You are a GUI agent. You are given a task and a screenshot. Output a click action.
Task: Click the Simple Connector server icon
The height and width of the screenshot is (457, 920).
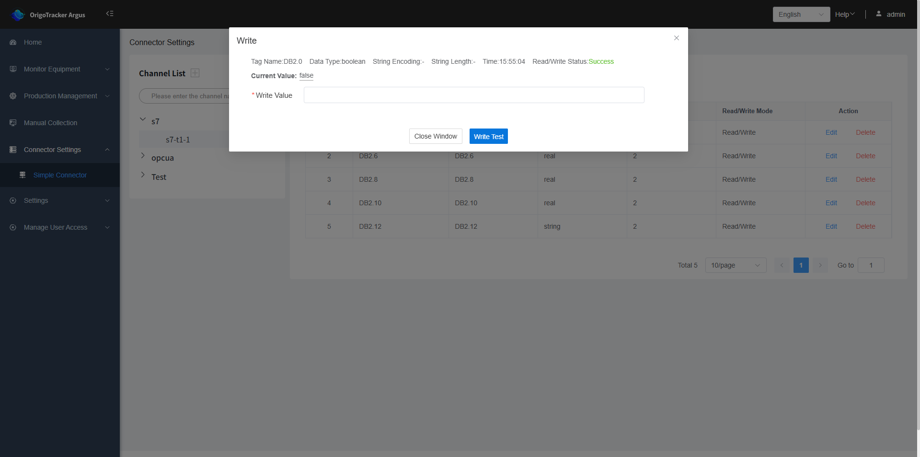coord(23,176)
